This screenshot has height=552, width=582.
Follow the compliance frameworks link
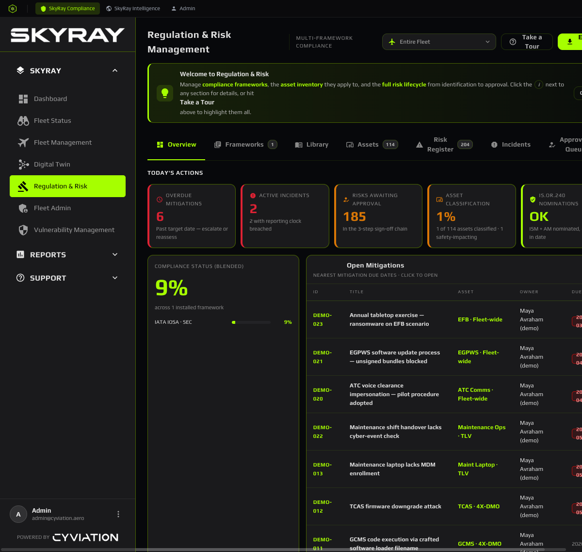tap(235, 84)
